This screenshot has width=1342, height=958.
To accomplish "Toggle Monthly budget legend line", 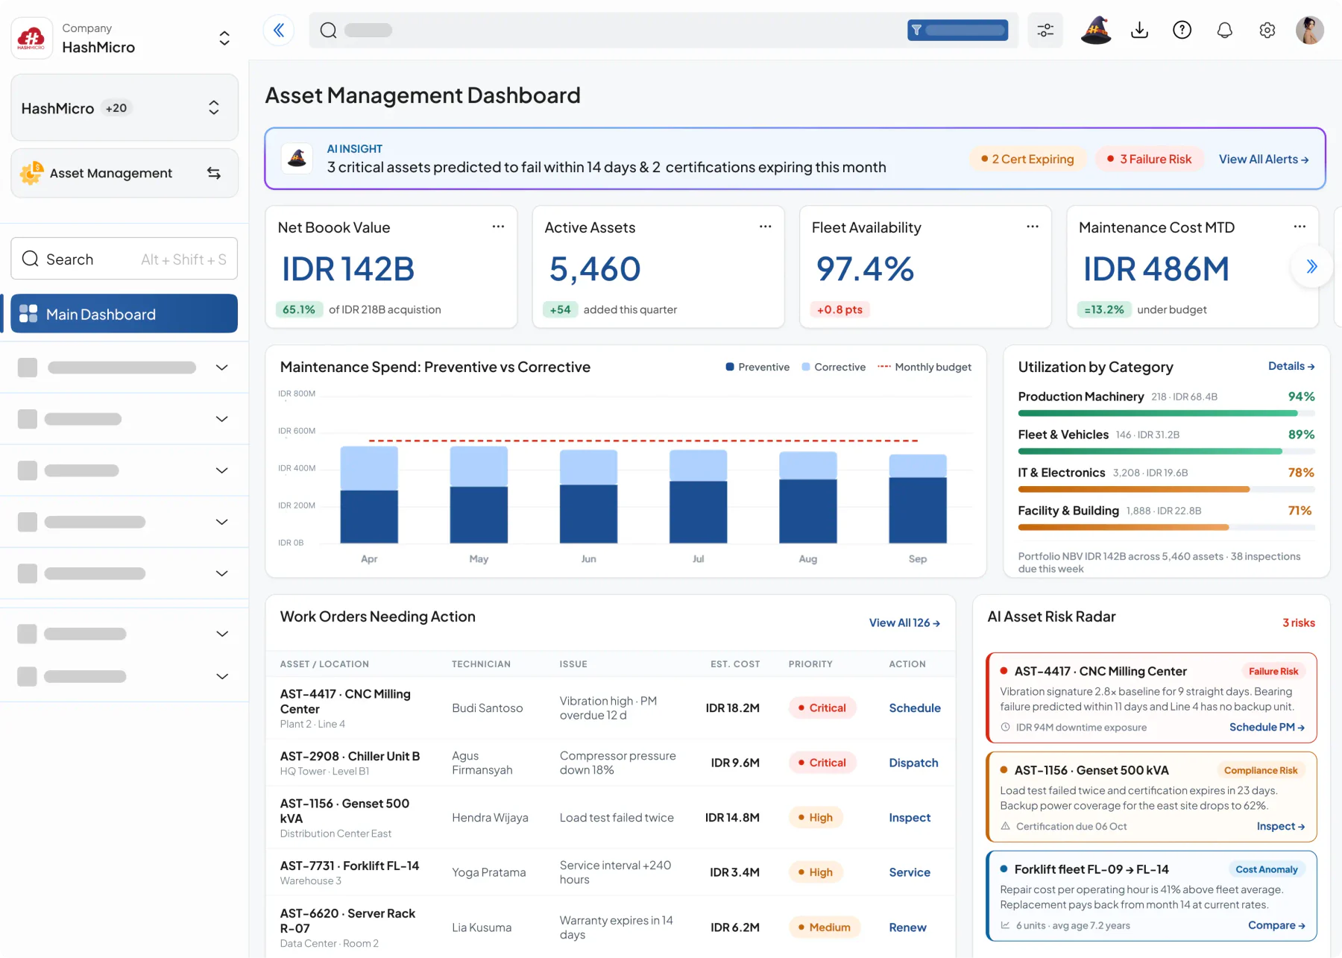I will pyautogui.click(x=924, y=367).
